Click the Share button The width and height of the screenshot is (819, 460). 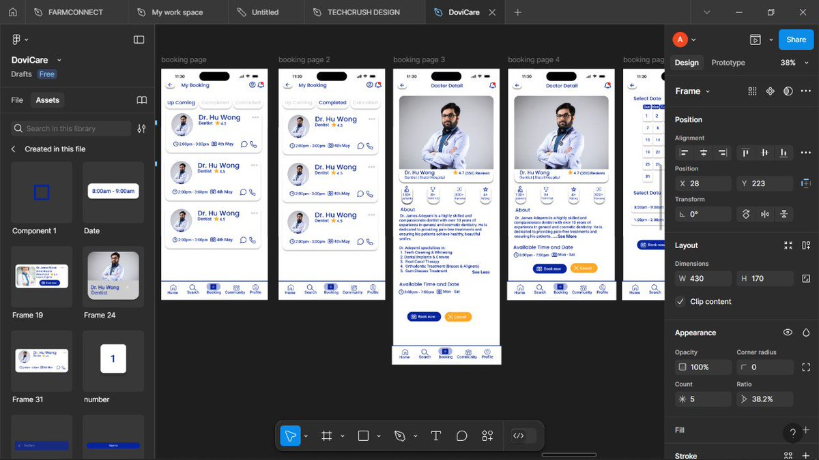pos(796,40)
